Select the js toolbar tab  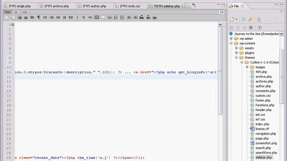pos(16,12)
